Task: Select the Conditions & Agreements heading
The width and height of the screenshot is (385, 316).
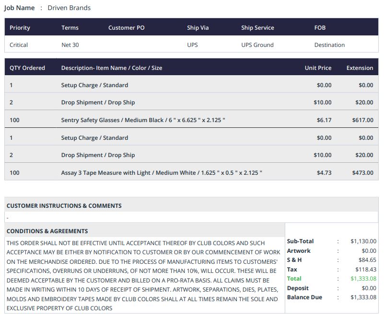Action: (47, 231)
